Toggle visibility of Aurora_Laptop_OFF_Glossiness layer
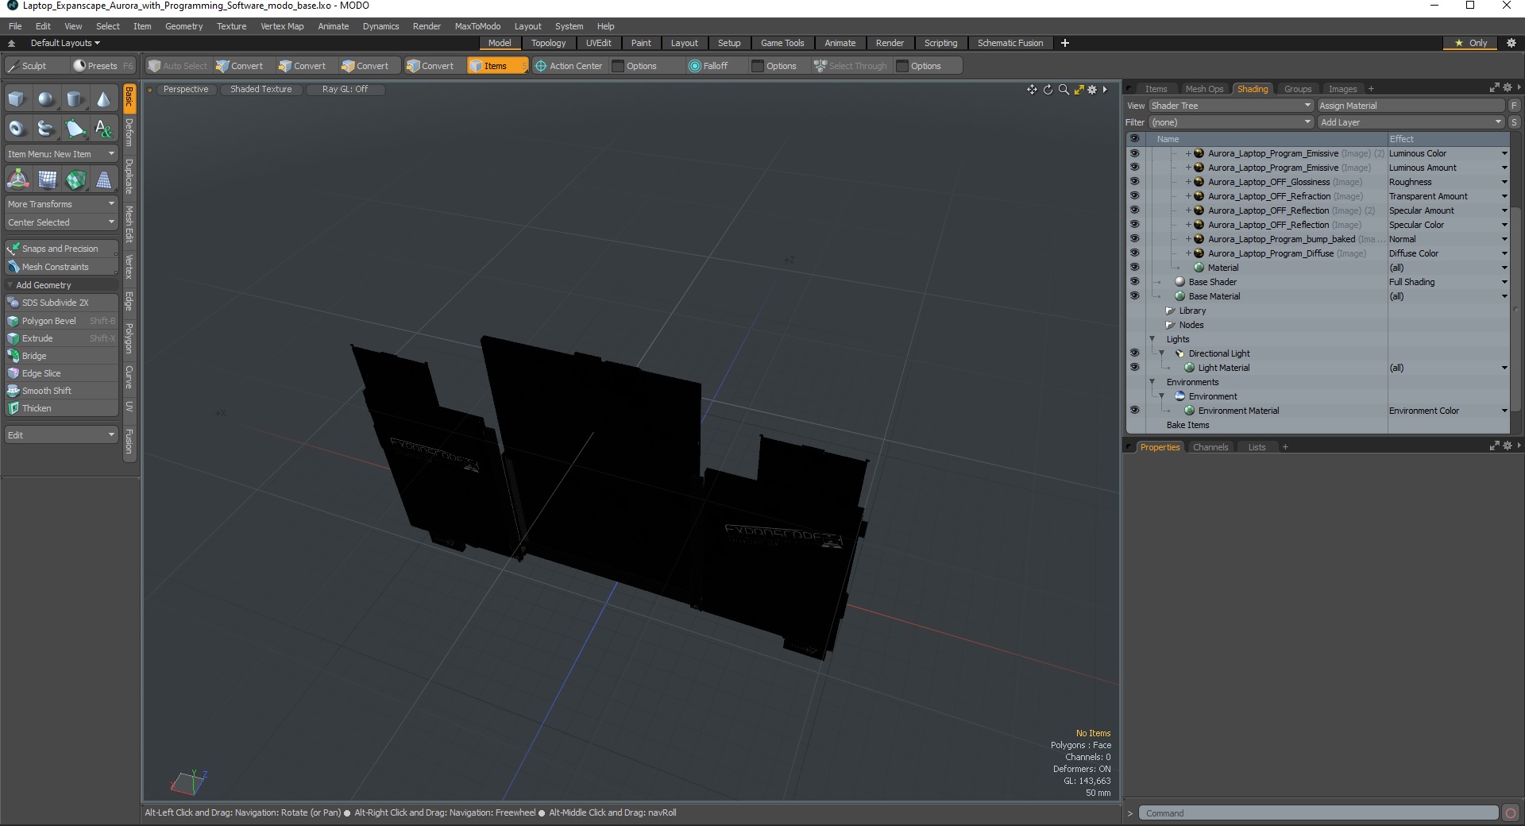Screen dimensions: 1525x826 1134,182
